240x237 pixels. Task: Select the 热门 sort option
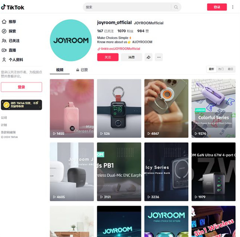tap(221, 69)
